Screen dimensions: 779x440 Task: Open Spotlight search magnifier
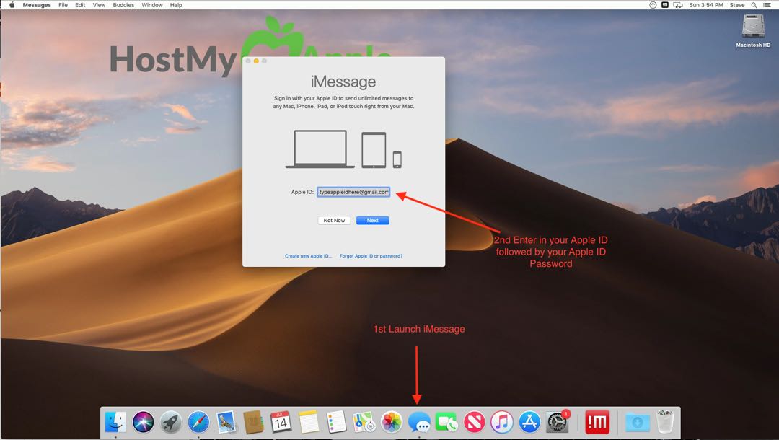754,5
